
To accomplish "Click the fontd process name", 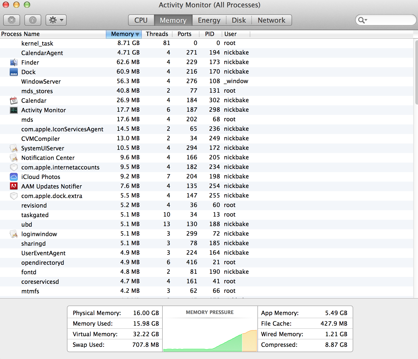I will tap(29, 272).
